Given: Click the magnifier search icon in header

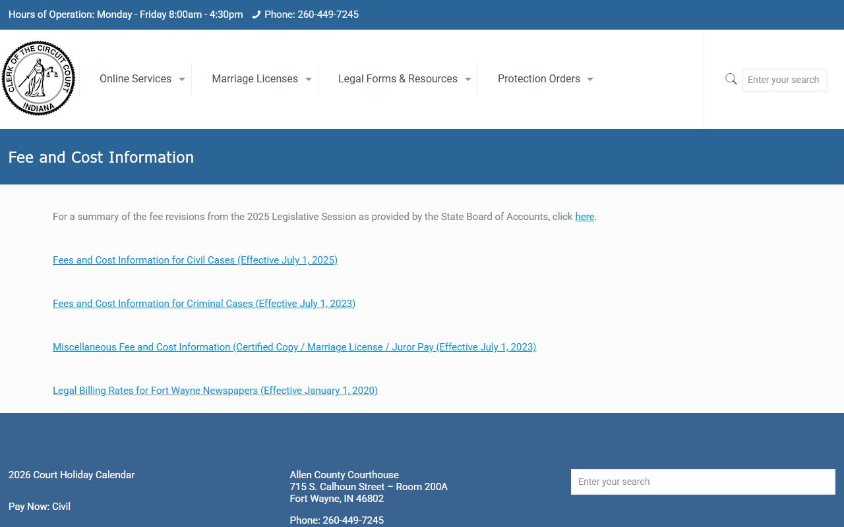Looking at the screenshot, I should click(x=731, y=79).
